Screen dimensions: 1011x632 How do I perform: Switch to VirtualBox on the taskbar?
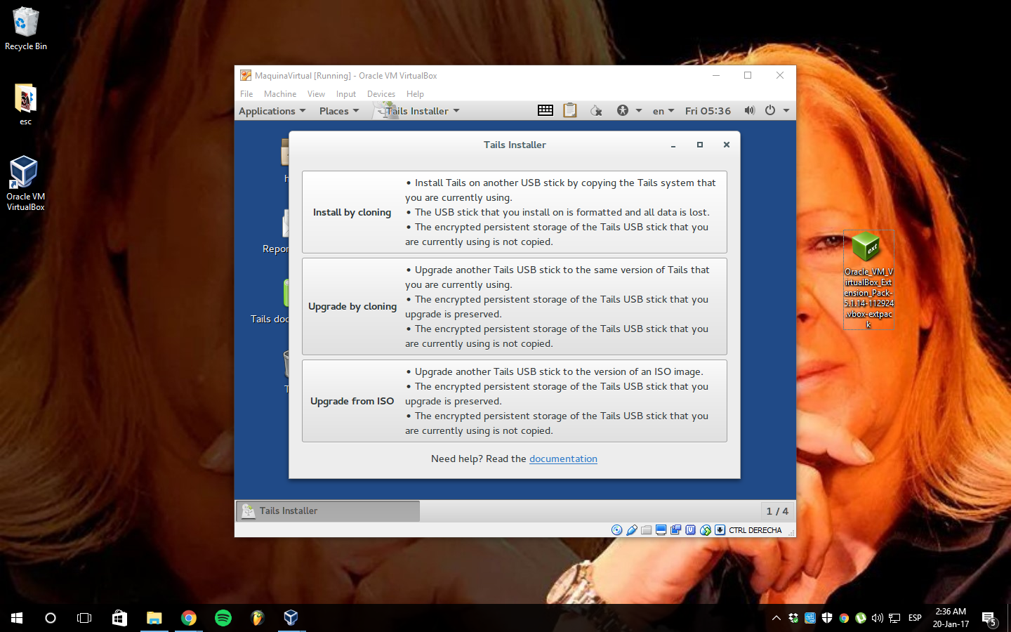291,618
